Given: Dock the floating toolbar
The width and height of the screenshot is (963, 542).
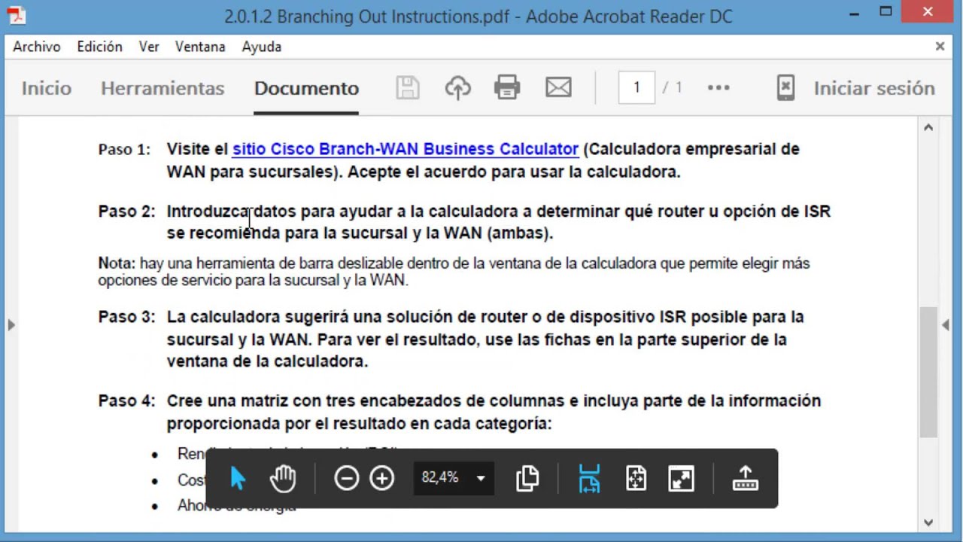Looking at the screenshot, I should click(745, 478).
